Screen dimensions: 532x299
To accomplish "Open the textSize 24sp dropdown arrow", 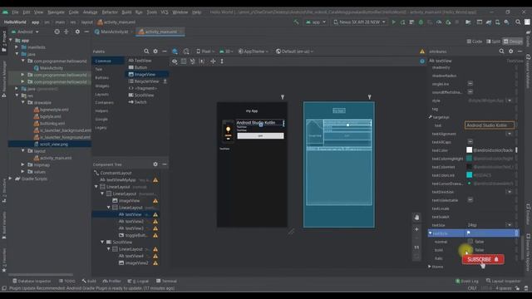I will (x=510, y=225).
